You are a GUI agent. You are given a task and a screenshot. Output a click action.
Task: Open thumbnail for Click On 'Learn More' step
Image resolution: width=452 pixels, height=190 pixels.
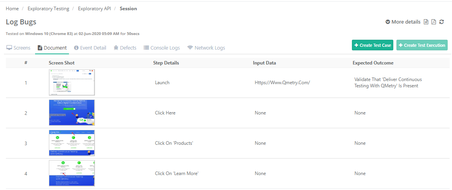point(72,173)
